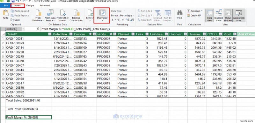Increase the decimal places

(x=127, y=20)
